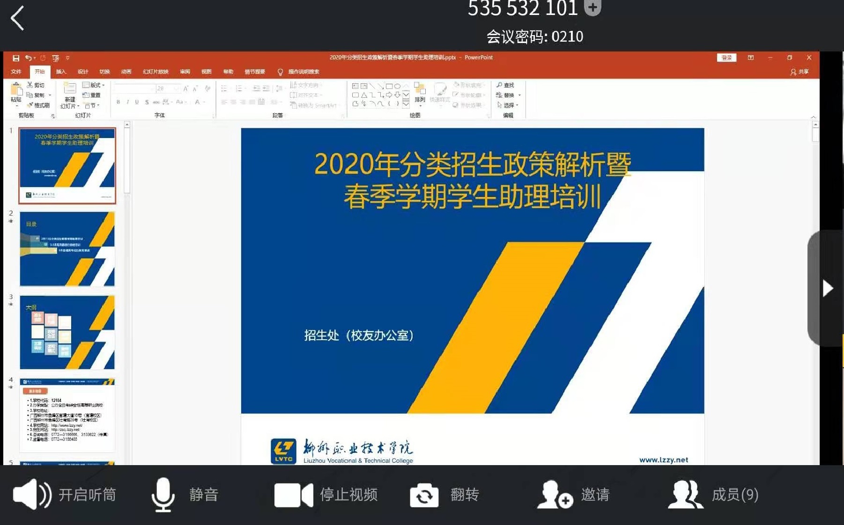Switch to the Insert (插入) ribbon tab
Screen dimensions: 844x525
click(61, 72)
